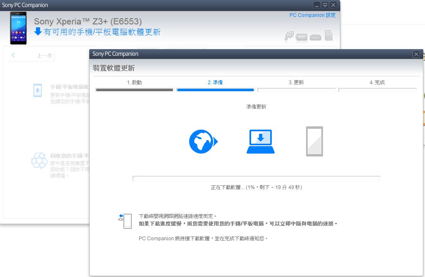Open the available phone/tablet software update link
The width and height of the screenshot is (425, 277).
[102, 32]
